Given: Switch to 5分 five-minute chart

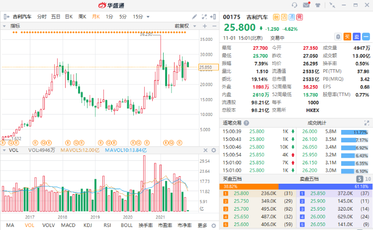Looking at the screenshot, I should (123, 16).
